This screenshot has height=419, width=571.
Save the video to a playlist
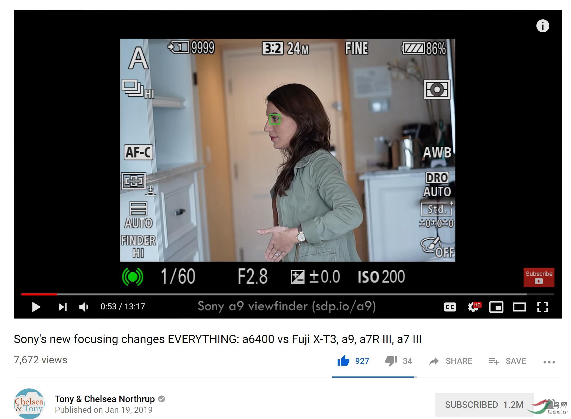507,361
